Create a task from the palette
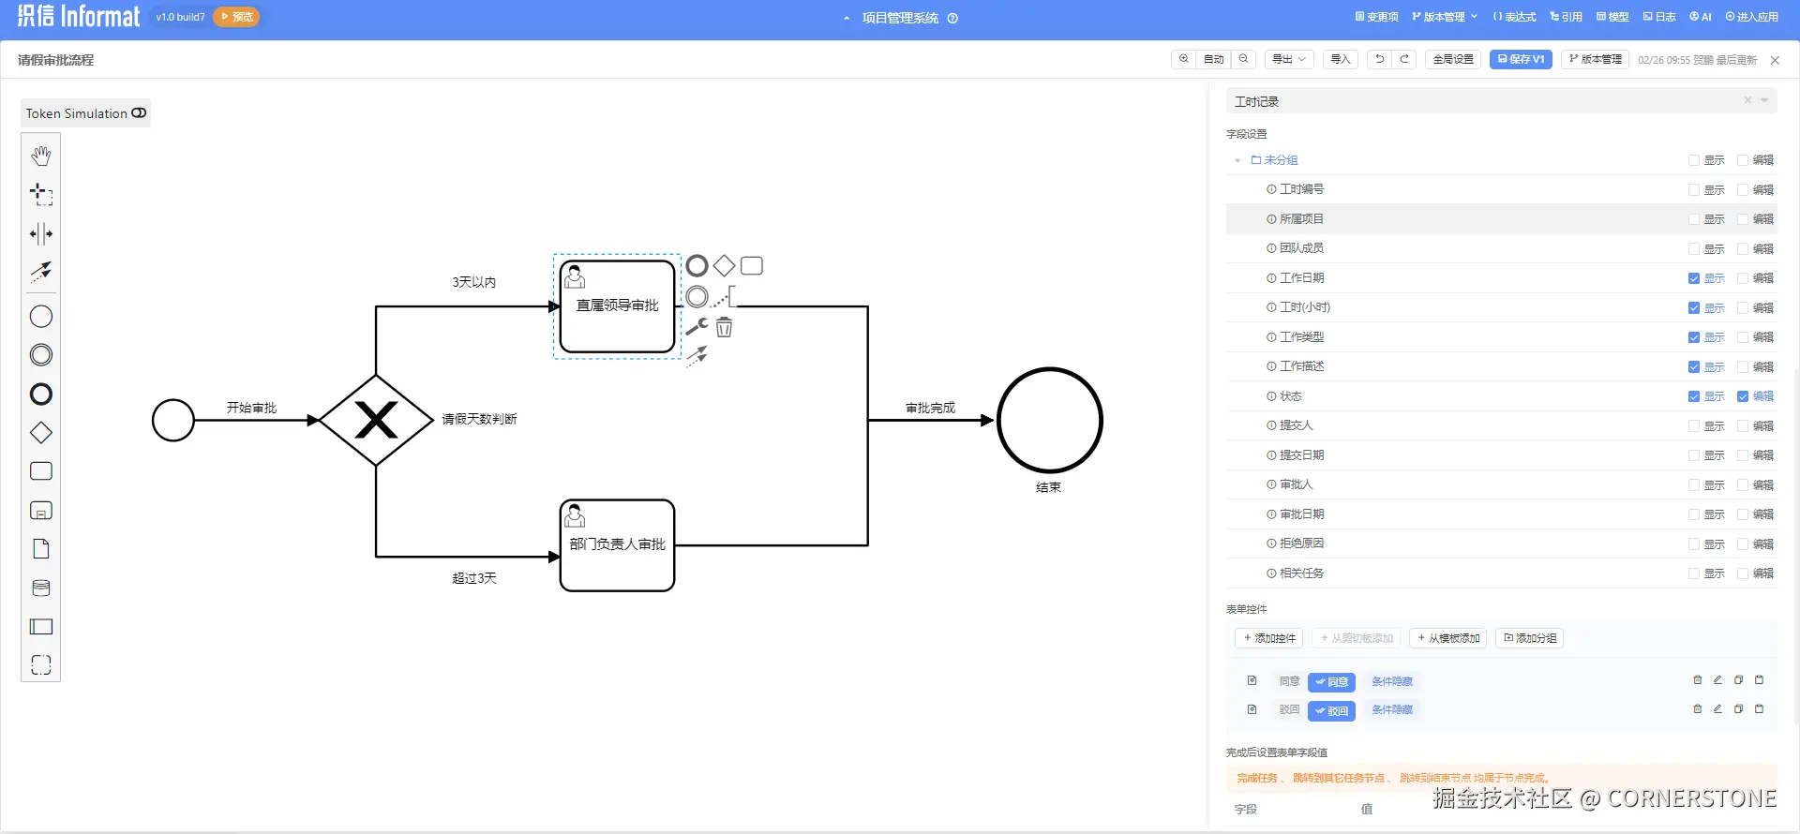 pos(40,471)
